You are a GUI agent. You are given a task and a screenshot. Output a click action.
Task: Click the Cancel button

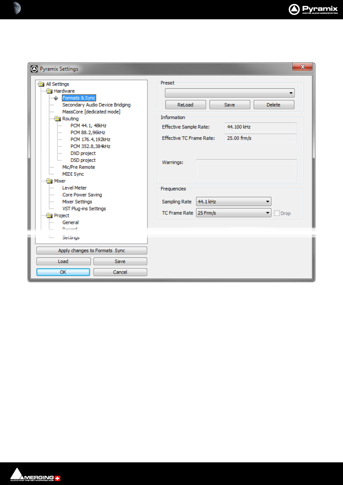point(120,272)
